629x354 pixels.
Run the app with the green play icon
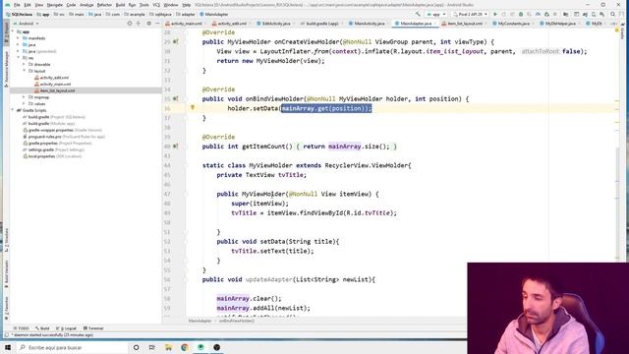495,14
